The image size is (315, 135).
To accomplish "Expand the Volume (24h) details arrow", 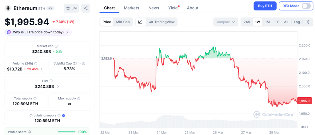I will 42,69.
